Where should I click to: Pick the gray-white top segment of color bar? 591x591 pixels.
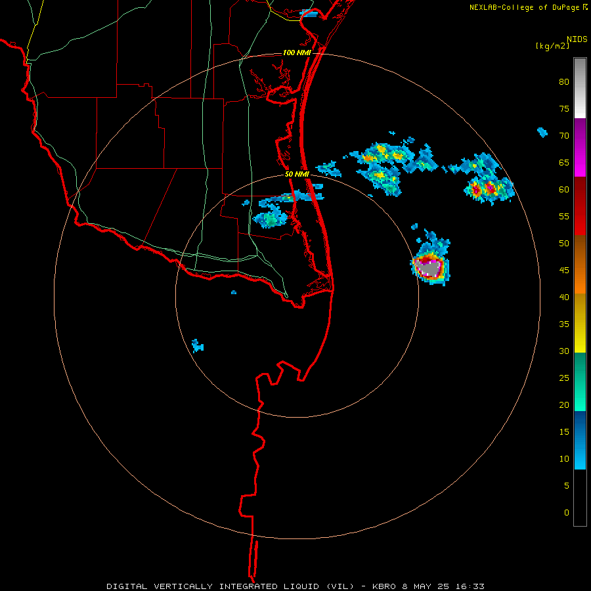click(x=580, y=88)
